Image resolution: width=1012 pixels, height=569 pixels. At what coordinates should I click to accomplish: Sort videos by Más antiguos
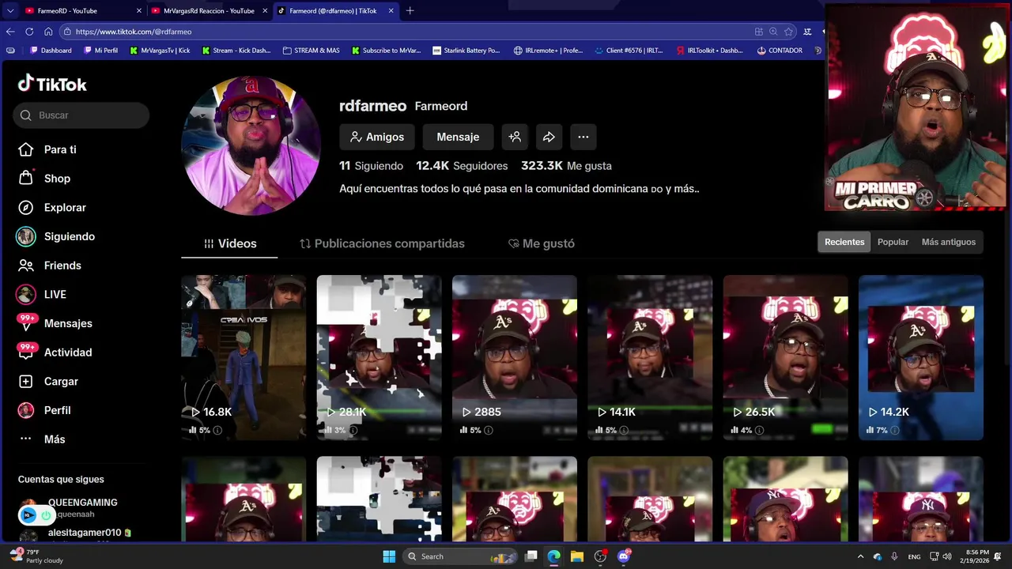tap(948, 242)
